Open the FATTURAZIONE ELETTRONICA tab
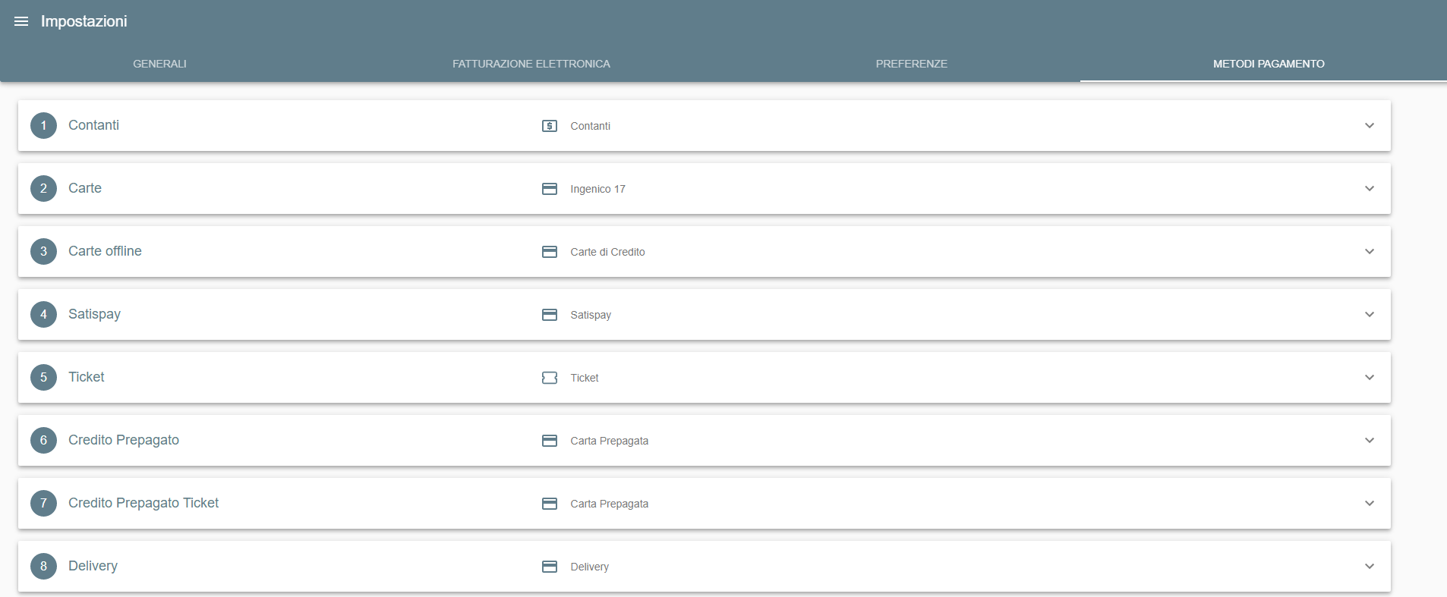The image size is (1447, 597). (531, 64)
